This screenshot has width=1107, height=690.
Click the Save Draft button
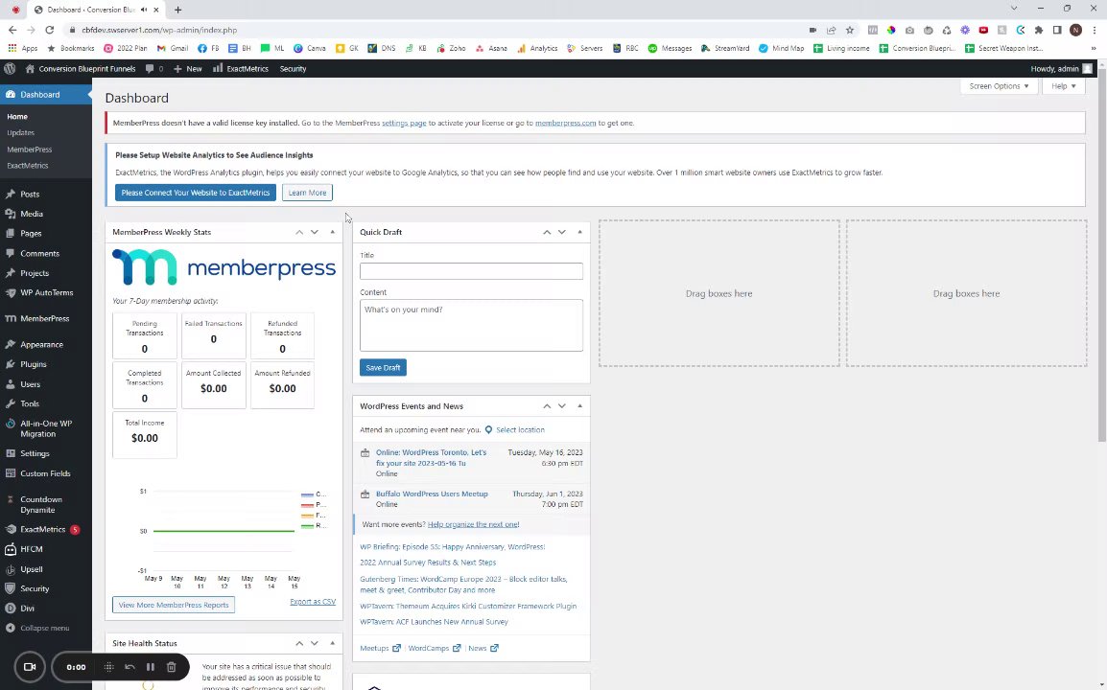tap(383, 368)
